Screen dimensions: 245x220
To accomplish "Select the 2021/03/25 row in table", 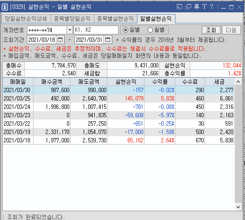I will pos(118,98).
